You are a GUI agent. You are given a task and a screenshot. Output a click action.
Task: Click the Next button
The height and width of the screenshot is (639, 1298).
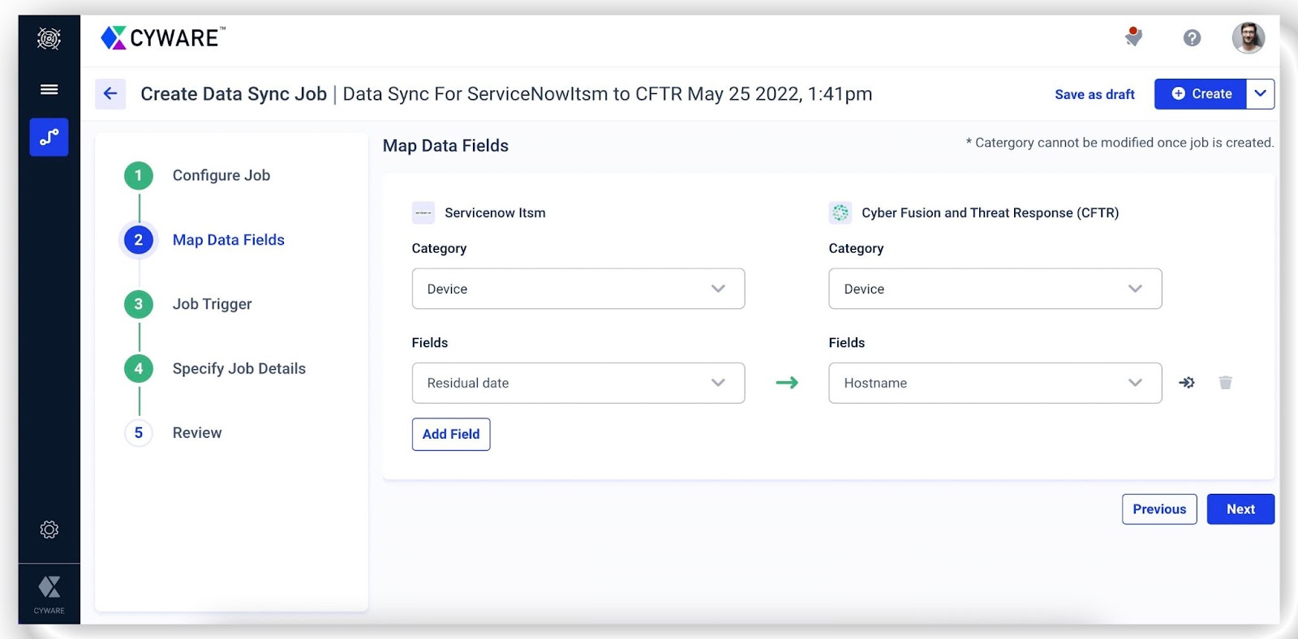point(1240,509)
